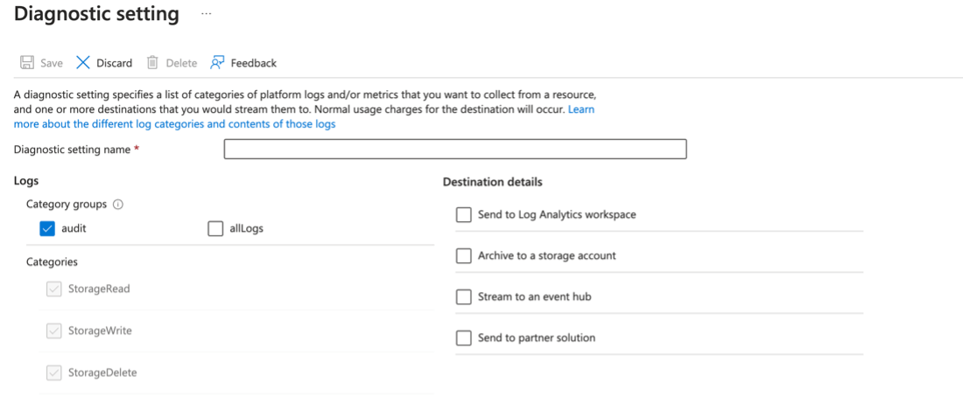
Task: Click the Discard button label
Action: [115, 63]
